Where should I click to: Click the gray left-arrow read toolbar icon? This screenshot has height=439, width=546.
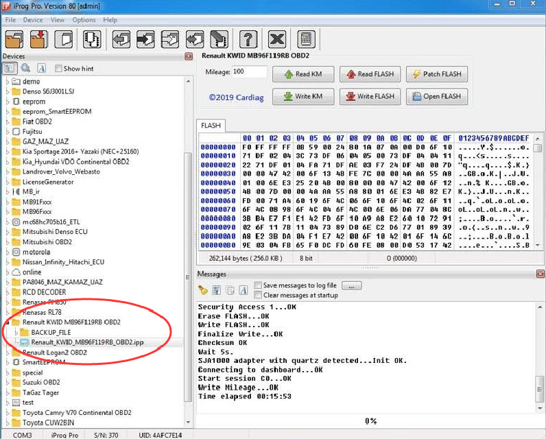121,39
